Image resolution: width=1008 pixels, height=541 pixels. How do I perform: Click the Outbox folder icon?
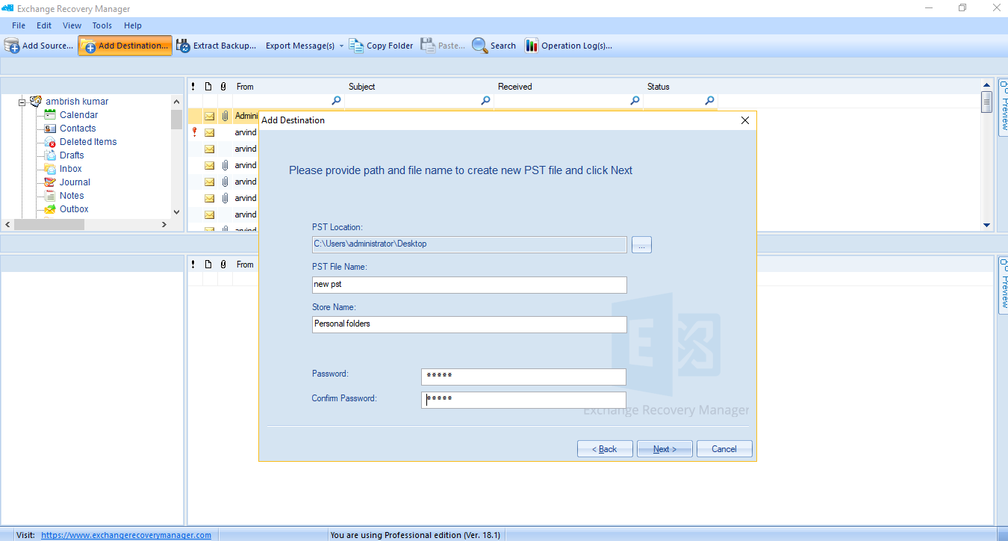pos(50,209)
